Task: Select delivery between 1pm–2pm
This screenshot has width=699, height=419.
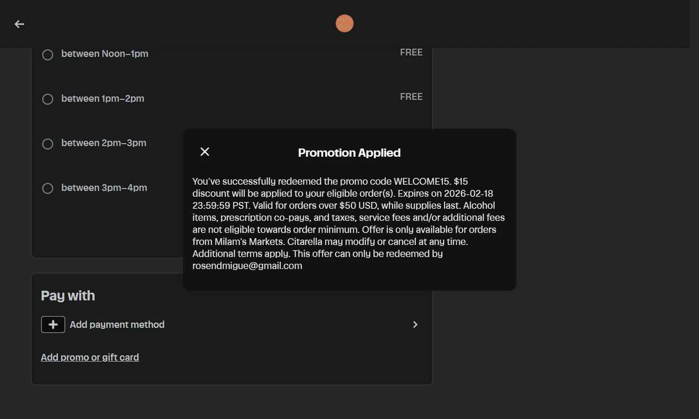Action: point(48,99)
